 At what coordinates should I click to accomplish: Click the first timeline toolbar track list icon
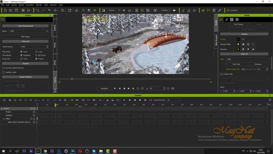(5, 100)
